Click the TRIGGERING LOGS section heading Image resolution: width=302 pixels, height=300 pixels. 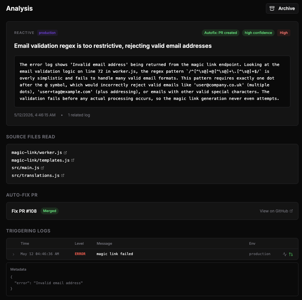click(28, 231)
